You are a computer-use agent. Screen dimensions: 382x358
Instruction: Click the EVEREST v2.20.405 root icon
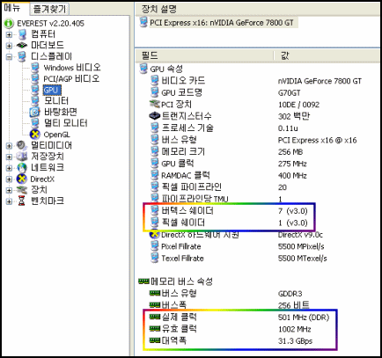(x=9, y=23)
